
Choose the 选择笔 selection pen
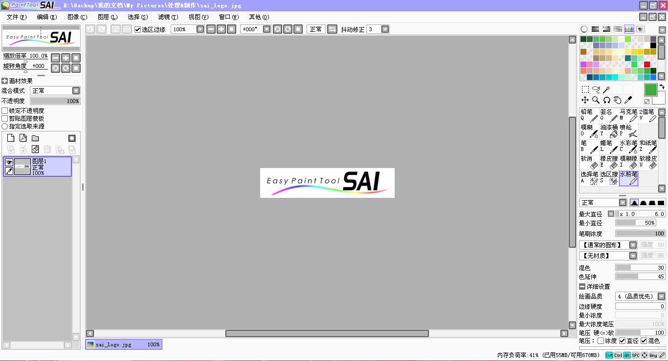[589, 178]
